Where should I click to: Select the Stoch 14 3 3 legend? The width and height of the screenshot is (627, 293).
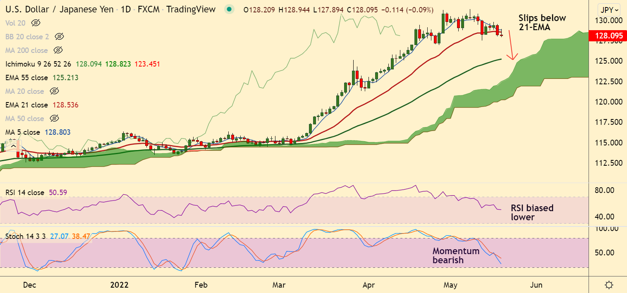pos(25,236)
